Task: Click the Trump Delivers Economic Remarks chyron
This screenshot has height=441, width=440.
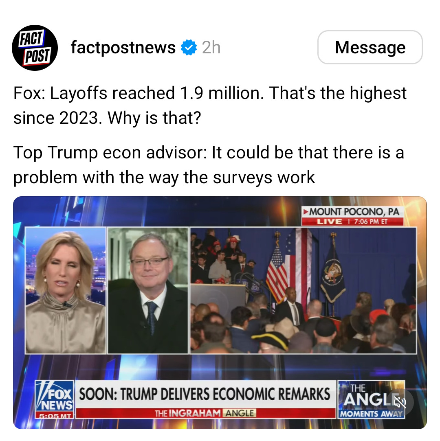Action: (205, 394)
